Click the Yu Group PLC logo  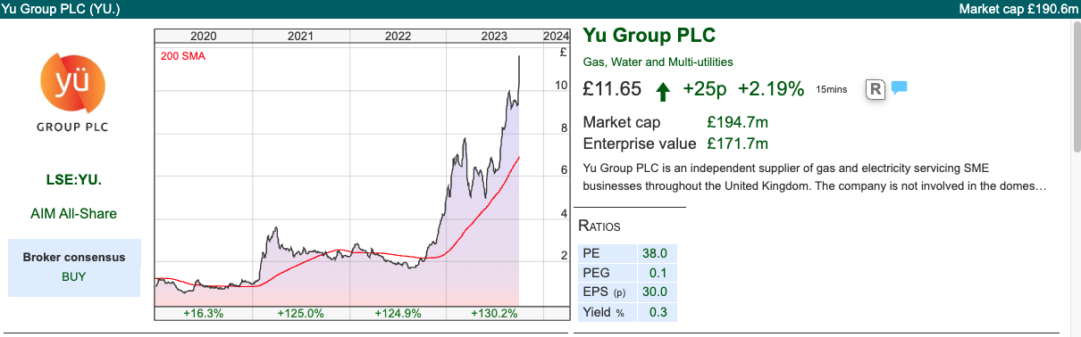click(x=72, y=94)
